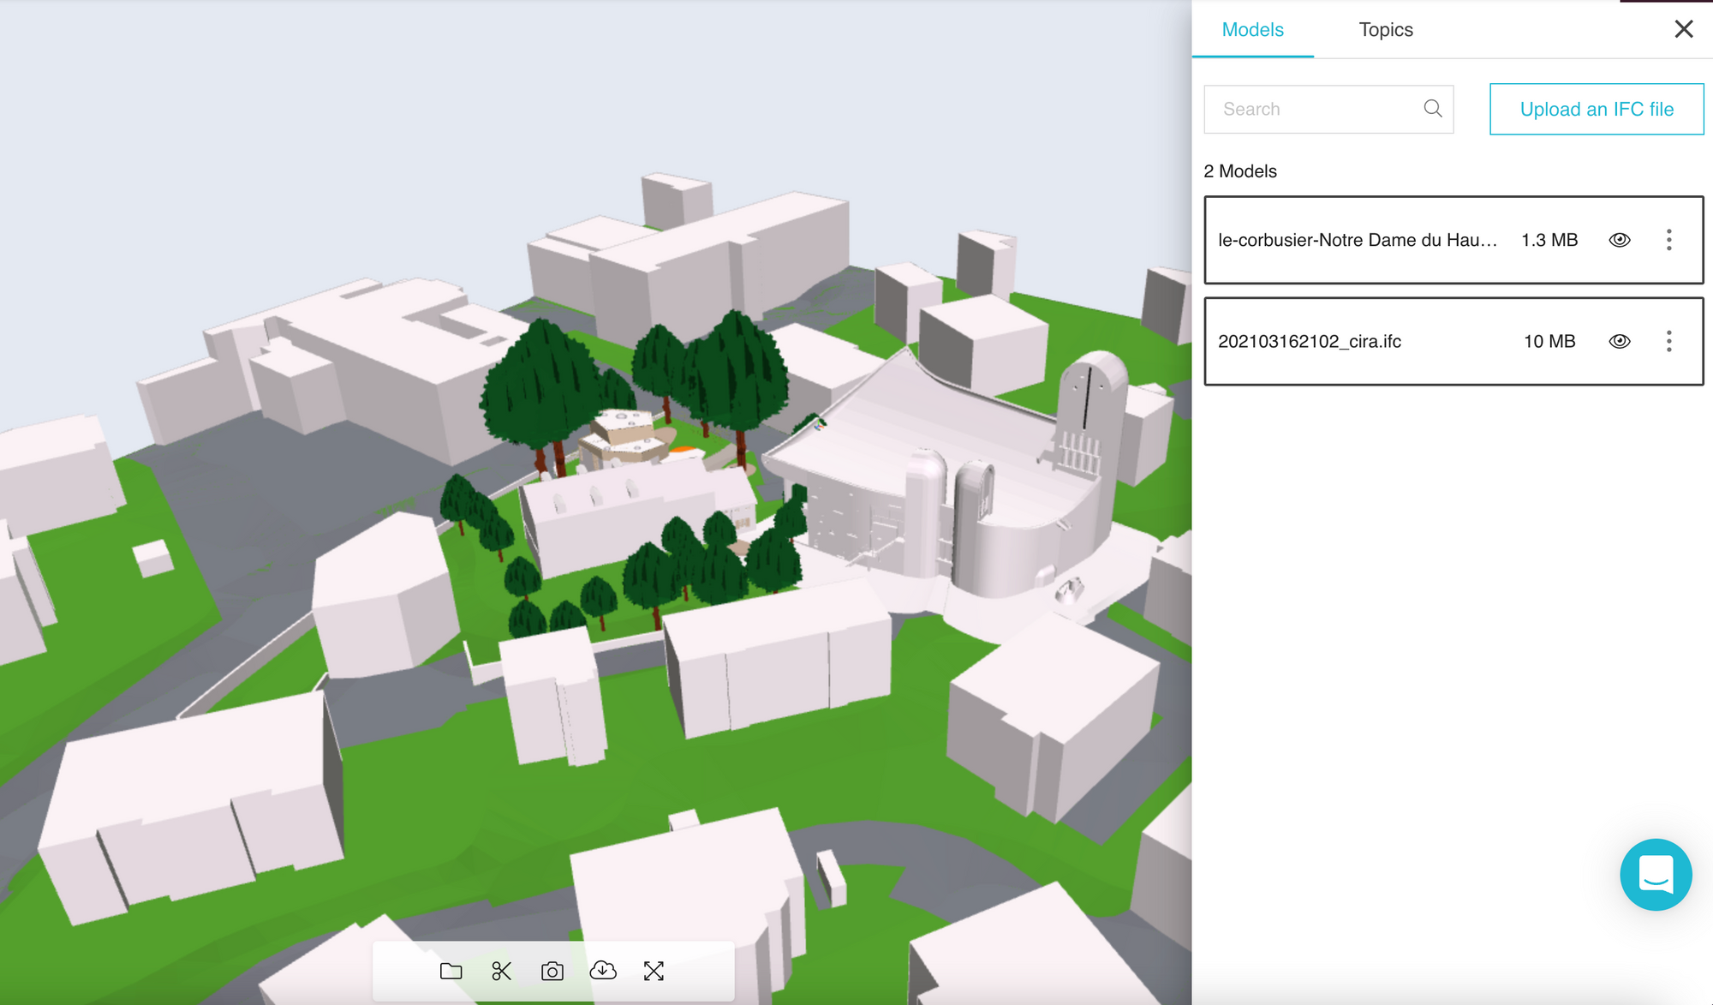
Task: Open the folder icon in bottom toolbar
Action: [x=451, y=971]
